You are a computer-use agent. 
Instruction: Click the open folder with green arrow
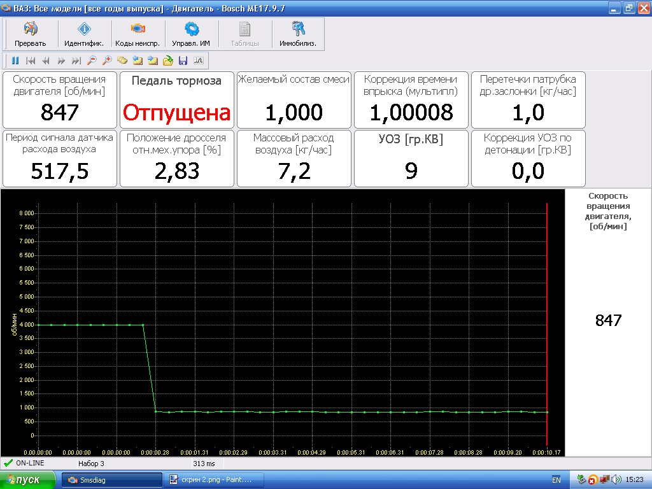point(167,60)
